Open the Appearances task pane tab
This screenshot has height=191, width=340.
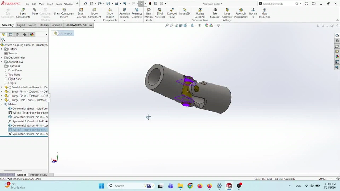click(x=337, y=57)
